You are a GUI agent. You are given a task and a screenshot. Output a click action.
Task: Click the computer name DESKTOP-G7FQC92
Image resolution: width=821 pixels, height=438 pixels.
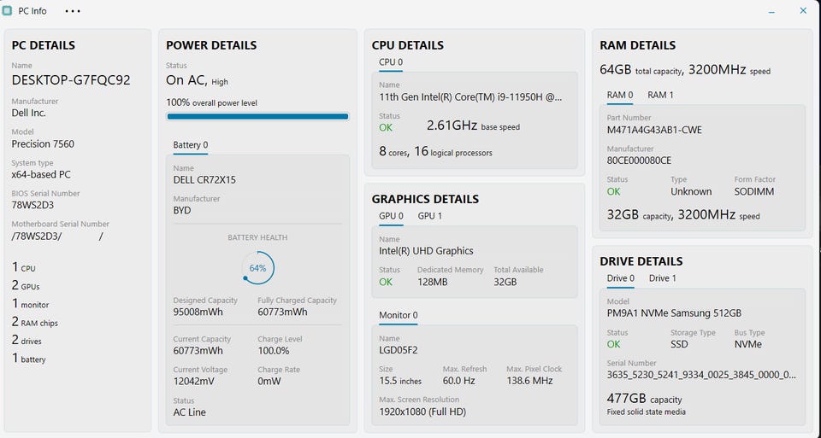(x=71, y=80)
